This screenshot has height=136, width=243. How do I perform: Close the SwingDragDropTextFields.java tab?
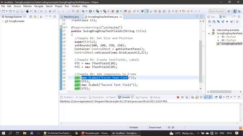pyautogui.click(x=121, y=17)
